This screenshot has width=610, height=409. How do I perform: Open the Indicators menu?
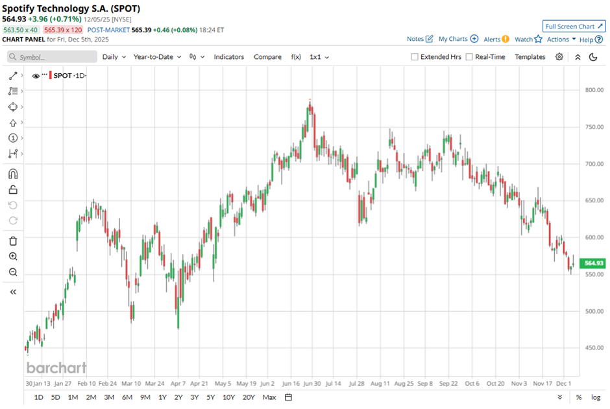click(x=228, y=57)
